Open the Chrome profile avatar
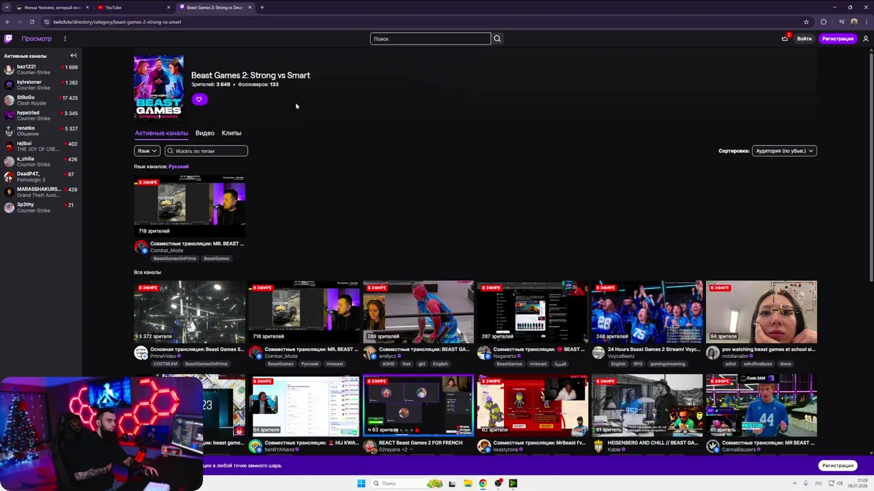 [854, 22]
